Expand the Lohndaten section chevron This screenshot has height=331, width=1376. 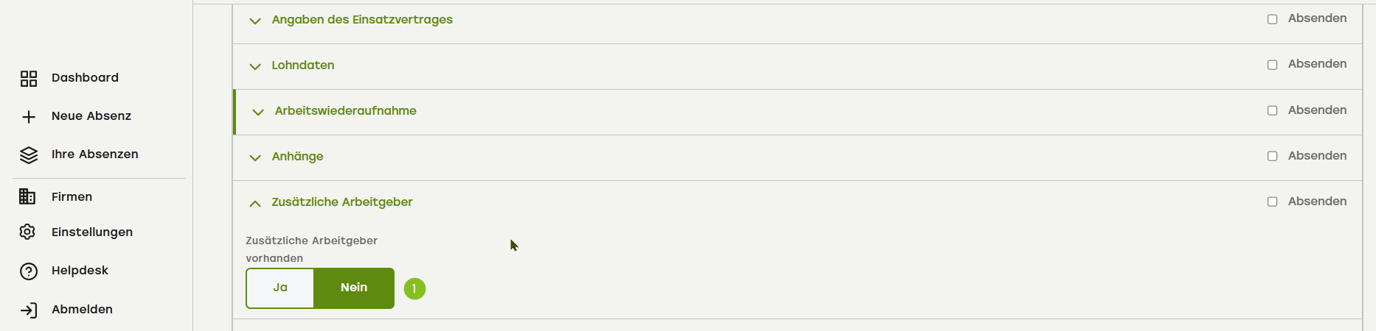pyautogui.click(x=255, y=66)
